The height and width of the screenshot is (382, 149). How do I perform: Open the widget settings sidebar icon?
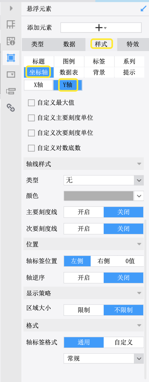click(11, 75)
